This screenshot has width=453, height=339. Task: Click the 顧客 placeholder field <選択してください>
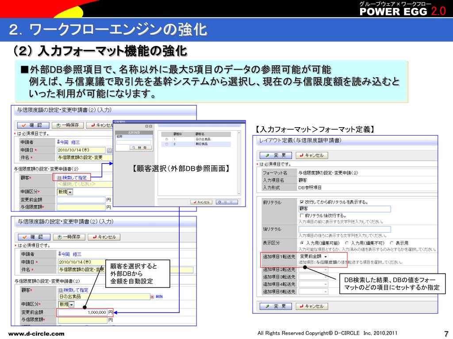(x=84, y=184)
